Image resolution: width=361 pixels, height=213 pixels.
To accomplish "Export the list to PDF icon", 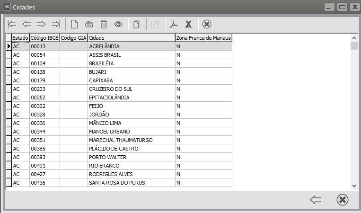I will tap(174, 24).
